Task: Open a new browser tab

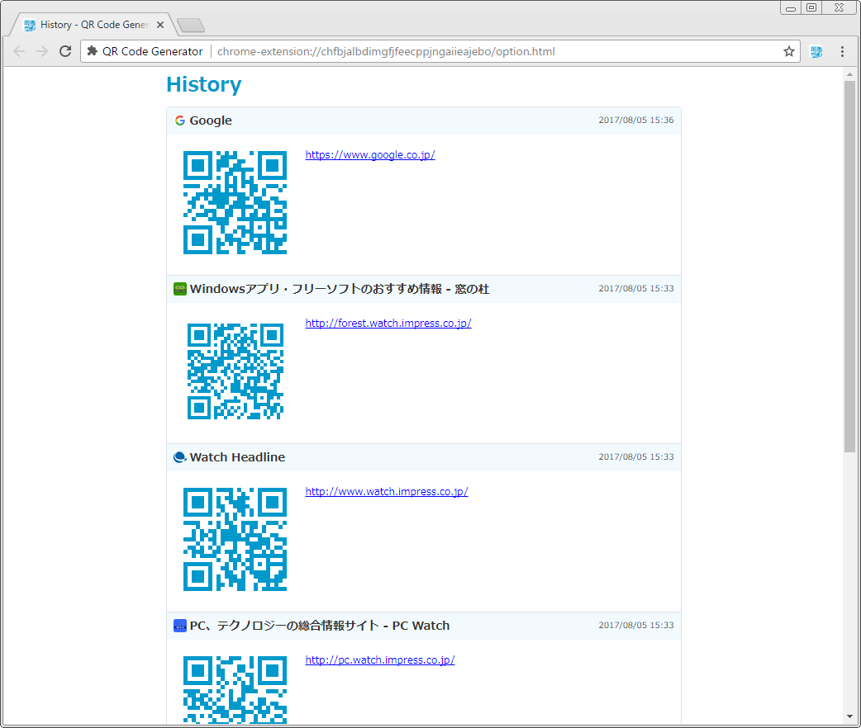Action: (191, 26)
